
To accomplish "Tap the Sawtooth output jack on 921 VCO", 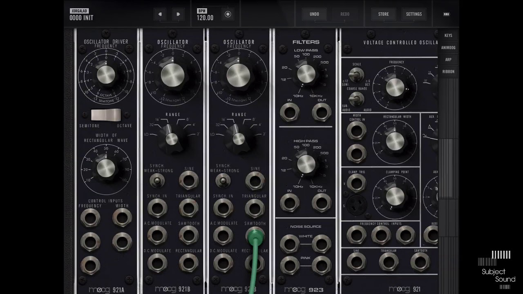I will tap(420, 262).
